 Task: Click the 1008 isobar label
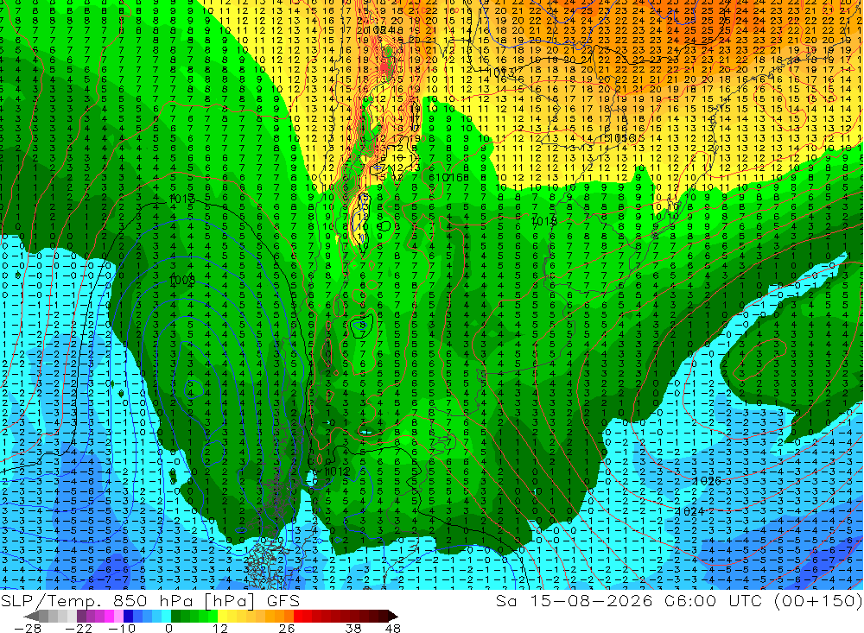(x=181, y=280)
